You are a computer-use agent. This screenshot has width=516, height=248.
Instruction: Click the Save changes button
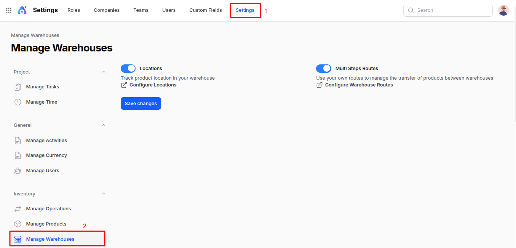pos(141,104)
